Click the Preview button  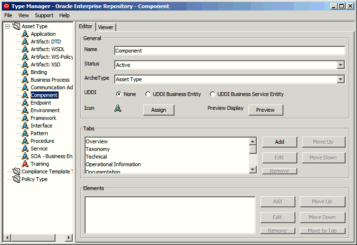pos(266,110)
